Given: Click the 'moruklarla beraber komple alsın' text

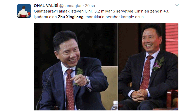Looking at the screenshot, I should click(x=115, y=17).
